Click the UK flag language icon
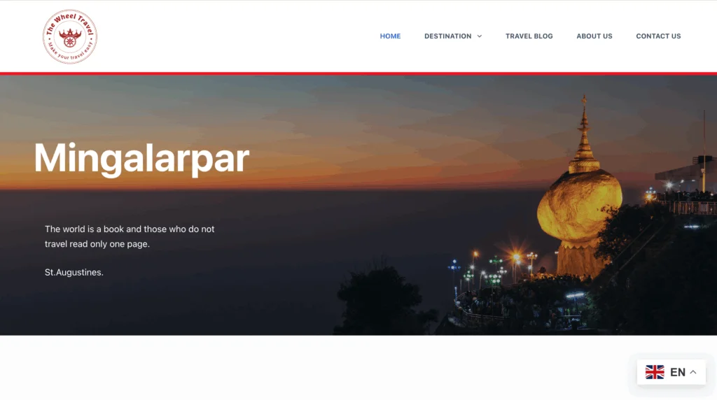Image resolution: width=717 pixels, height=400 pixels. [655, 372]
